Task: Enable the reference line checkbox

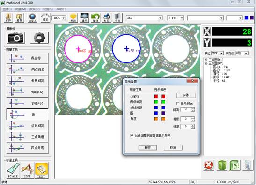Action: point(178,104)
